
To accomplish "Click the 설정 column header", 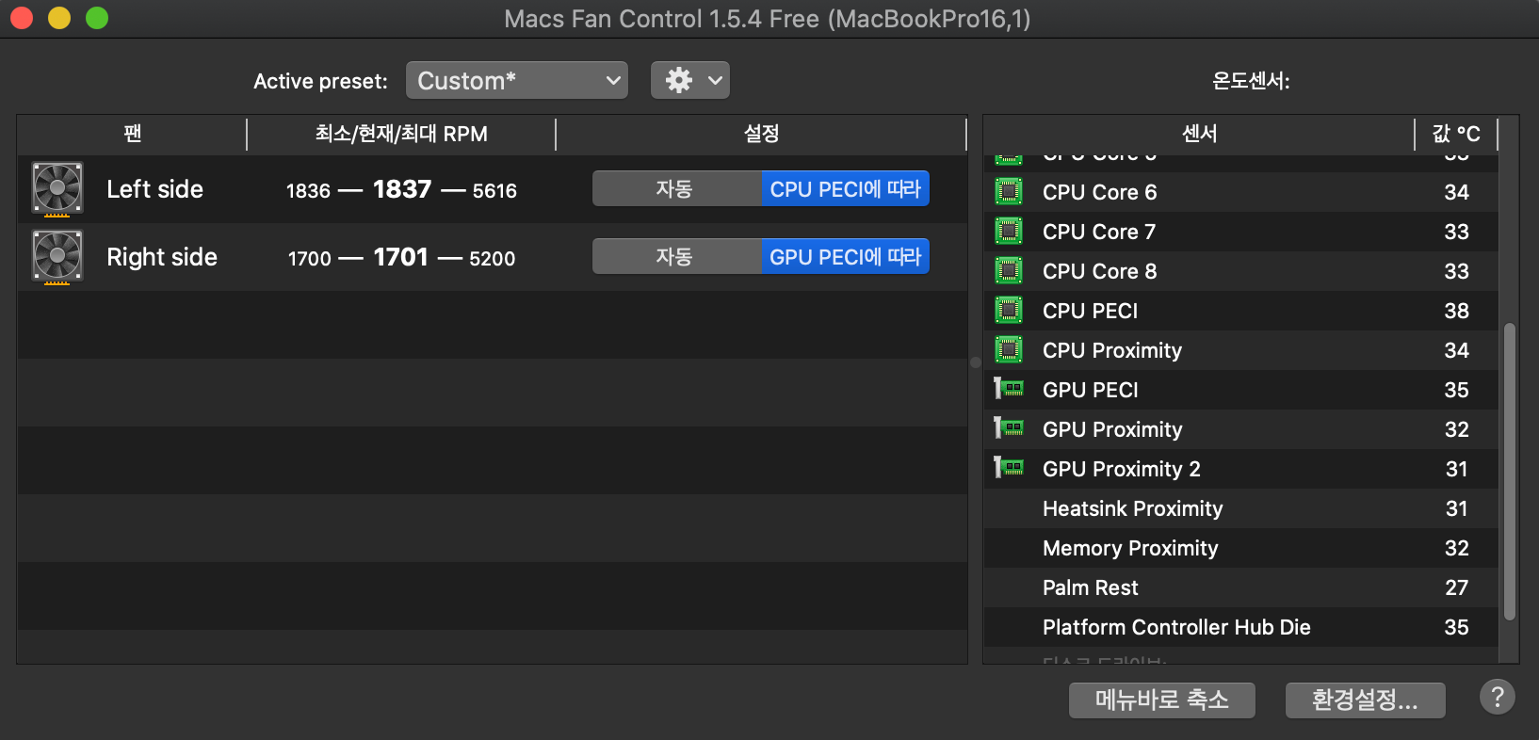I will click(761, 134).
